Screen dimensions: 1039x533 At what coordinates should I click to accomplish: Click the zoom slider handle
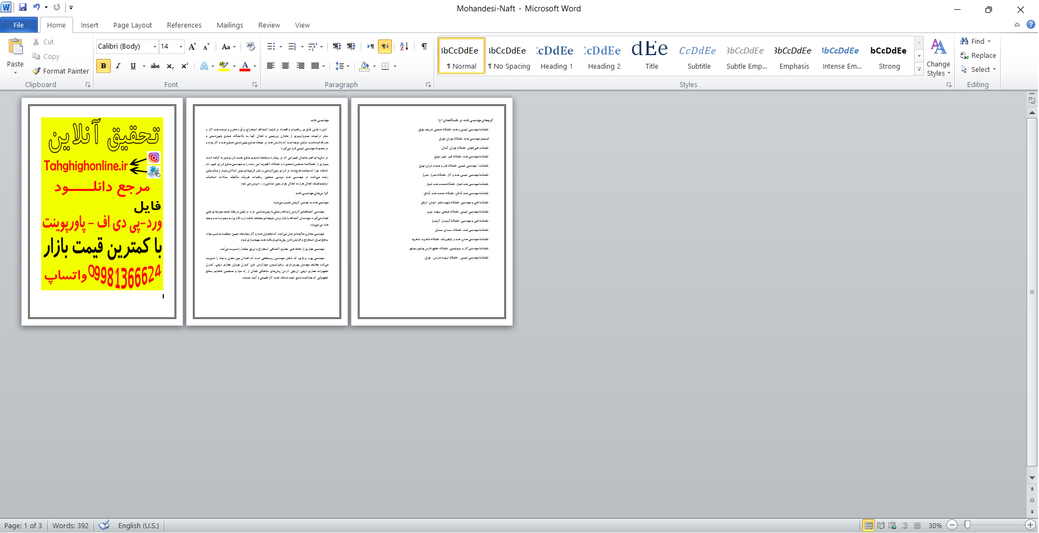click(x=967, y=525)
